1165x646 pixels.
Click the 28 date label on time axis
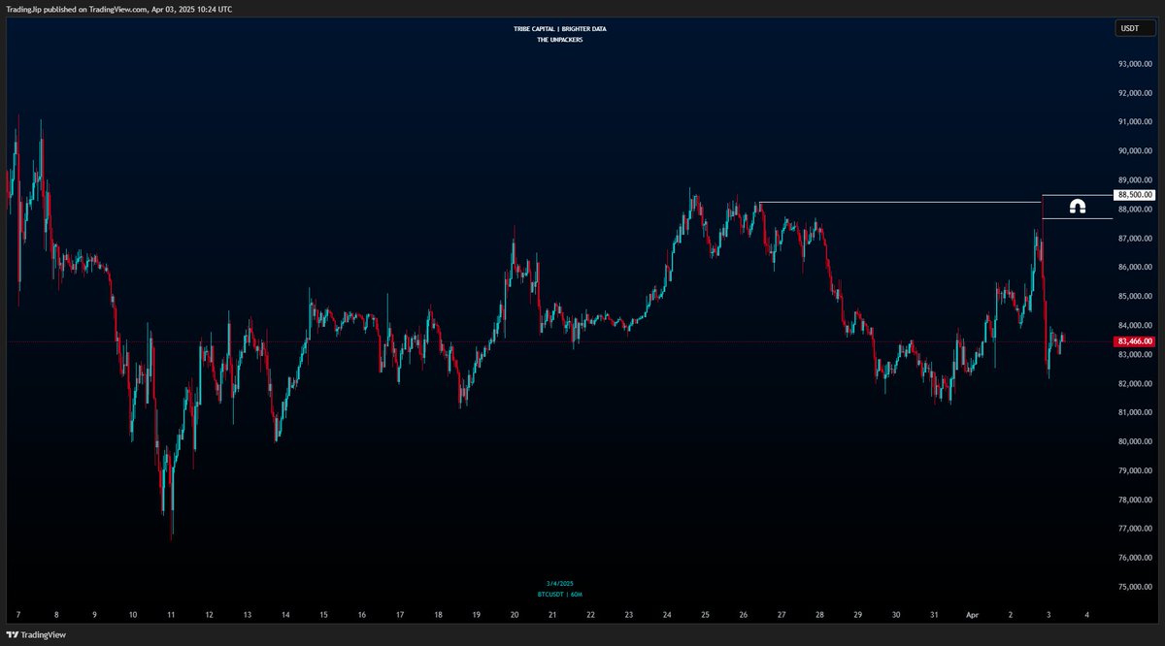[x=819, y=615]
